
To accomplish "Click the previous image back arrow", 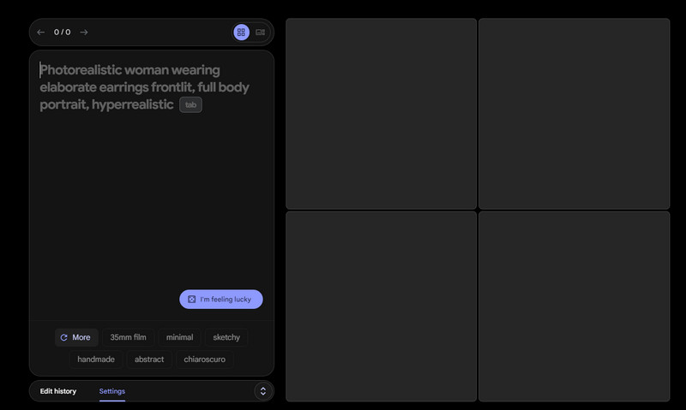I will (x=41, y=33).
